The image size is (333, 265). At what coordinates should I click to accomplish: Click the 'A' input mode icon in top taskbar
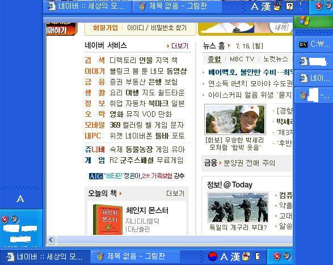[x=254, y=7]
